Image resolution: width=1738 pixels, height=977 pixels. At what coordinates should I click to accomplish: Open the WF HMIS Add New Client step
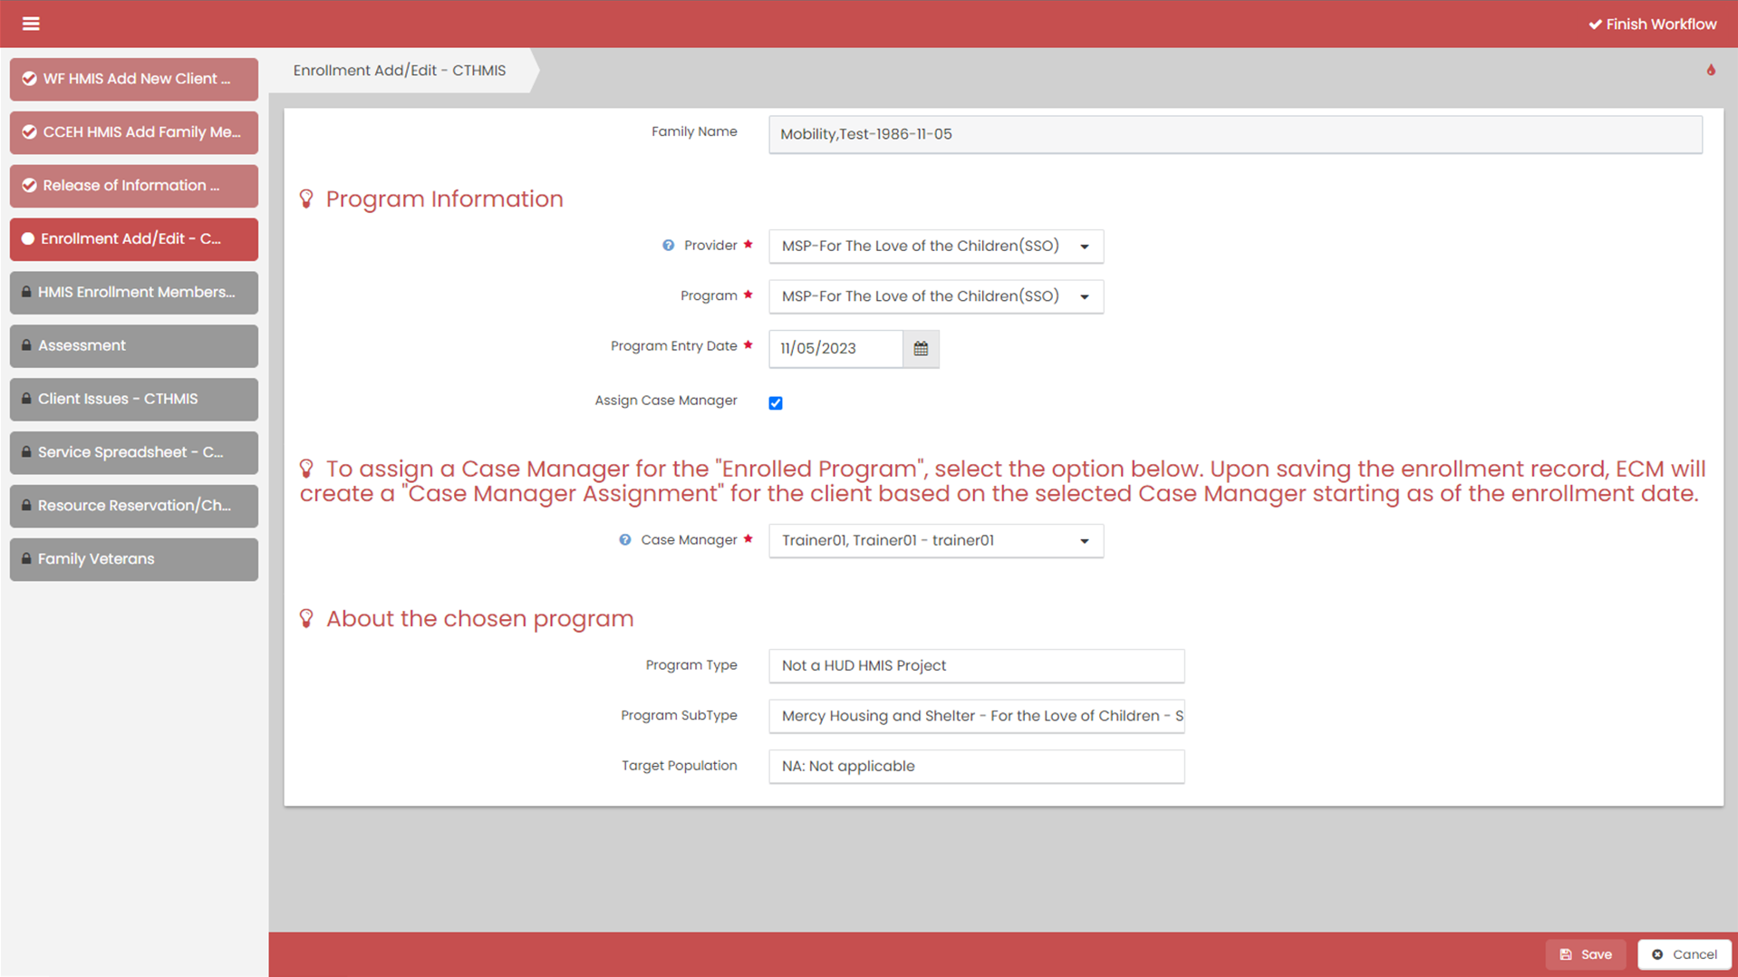tap(134, 79)
